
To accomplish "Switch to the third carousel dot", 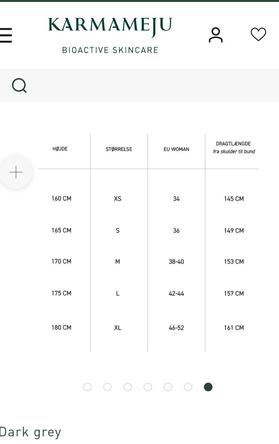I will 128,387.
